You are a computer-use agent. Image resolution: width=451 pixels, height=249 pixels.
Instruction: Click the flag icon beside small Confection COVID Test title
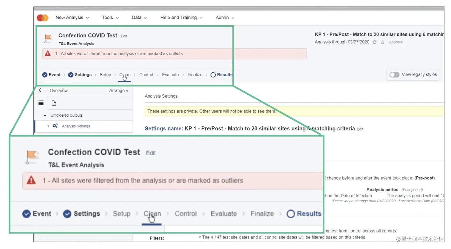pos(48,38)
